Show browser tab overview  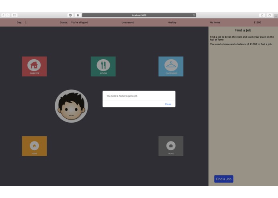point(269,15)
